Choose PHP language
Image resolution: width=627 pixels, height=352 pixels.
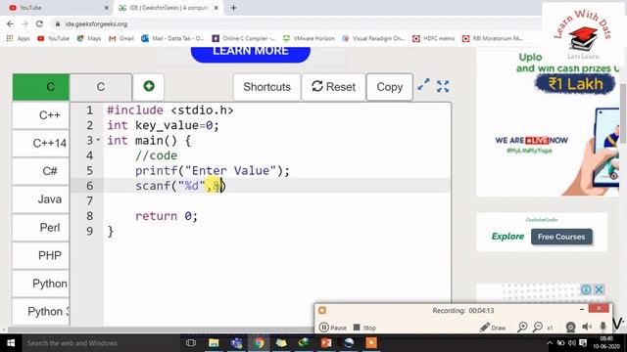pos(41,255)
